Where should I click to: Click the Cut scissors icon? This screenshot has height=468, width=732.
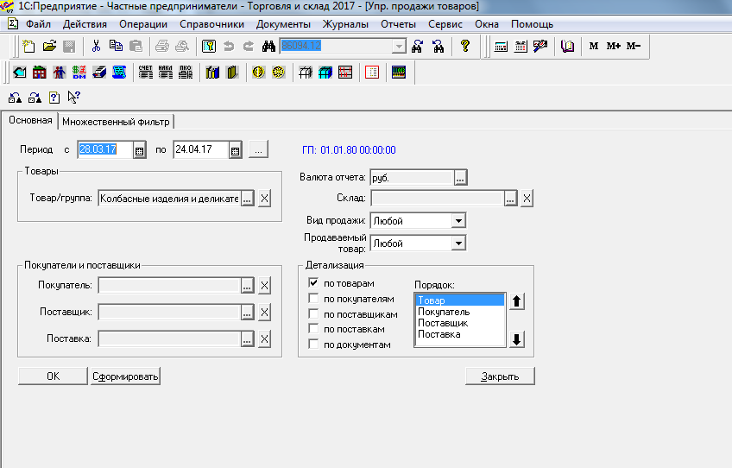point(96,47)
